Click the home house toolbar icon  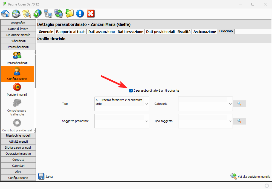[6, 13]
